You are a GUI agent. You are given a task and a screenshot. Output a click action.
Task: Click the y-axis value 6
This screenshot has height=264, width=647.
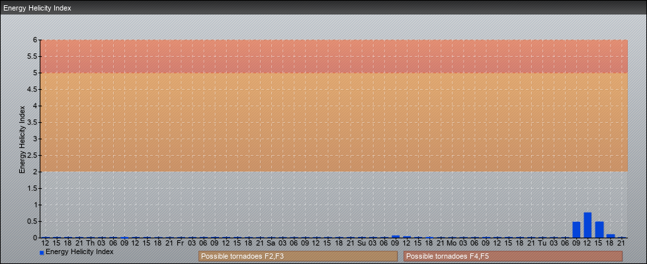tap(36, 40)
